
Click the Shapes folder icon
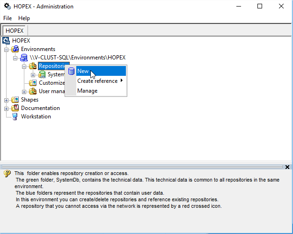pyautogui.click(x=15, y=100)
